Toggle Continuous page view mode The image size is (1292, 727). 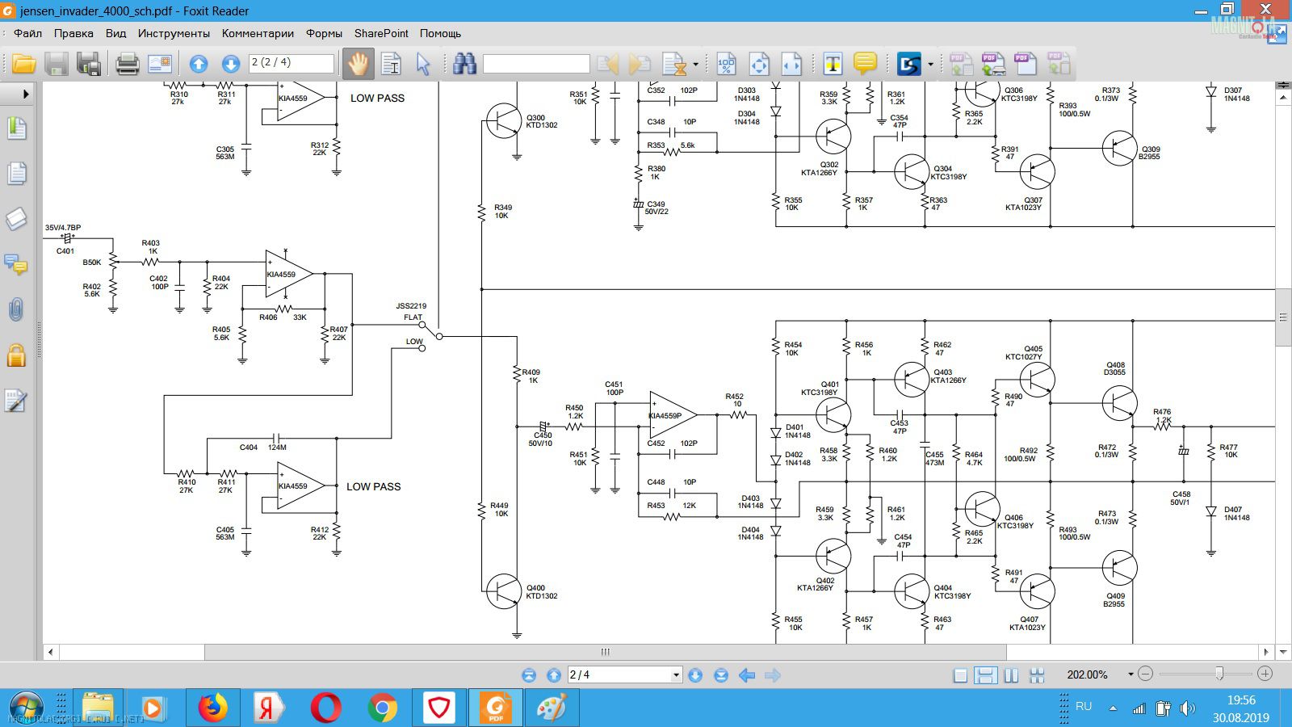coord(985,675)
